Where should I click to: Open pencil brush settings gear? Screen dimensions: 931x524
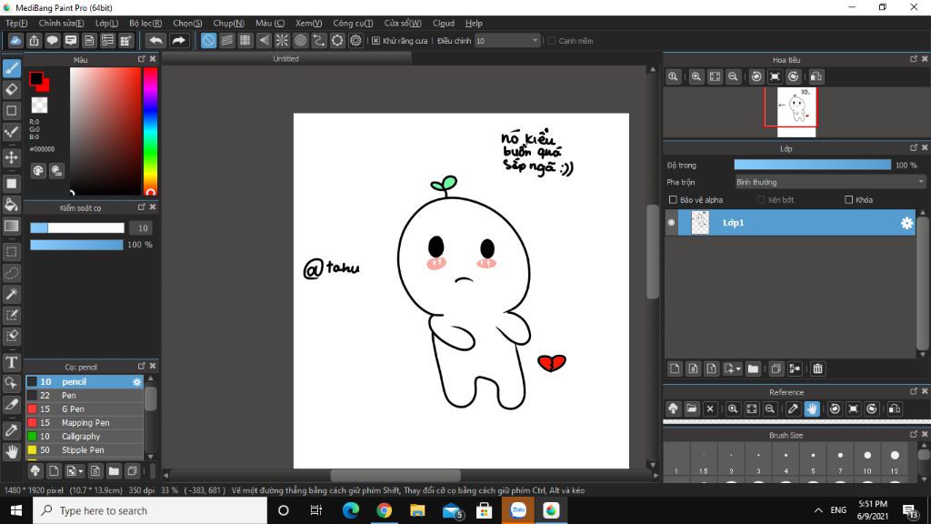(x=136, y=382)
